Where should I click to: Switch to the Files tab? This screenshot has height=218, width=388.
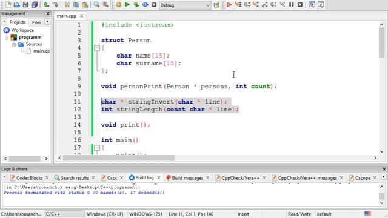point(36,22)
